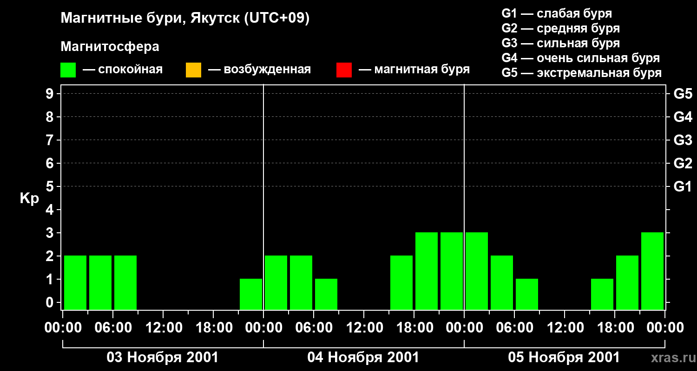697x371 pixels.
Task: Click the Kp 1 bar for 05 Ноября 15:00–18:00
Action: tap(602, 294)
